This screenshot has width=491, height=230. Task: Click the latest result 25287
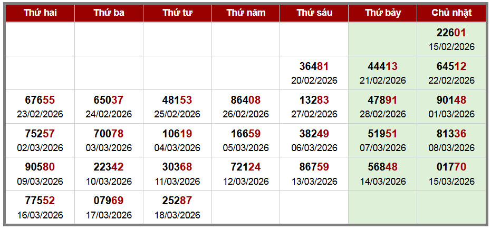[177, 201]
